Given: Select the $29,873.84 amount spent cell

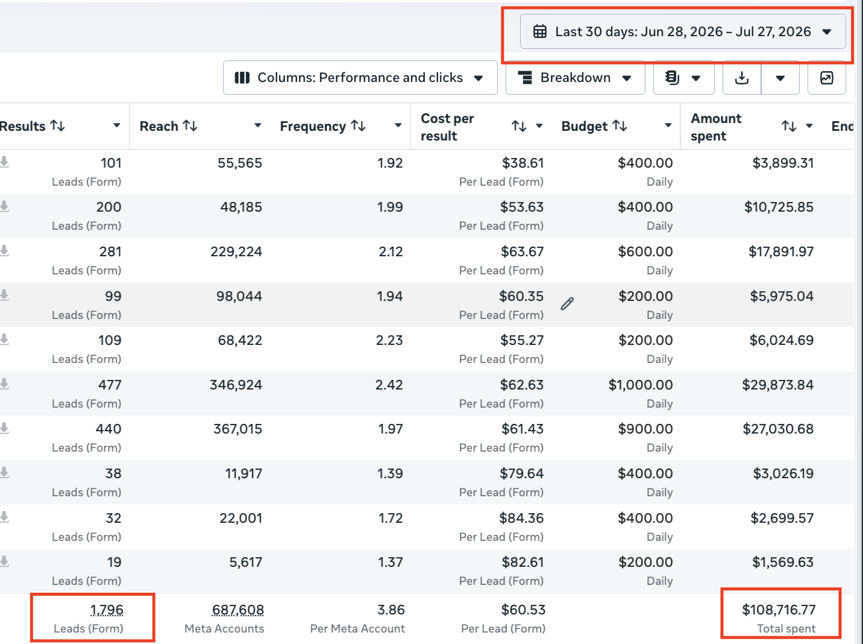Looking at the screenshot, I should (x=777, y=385).
